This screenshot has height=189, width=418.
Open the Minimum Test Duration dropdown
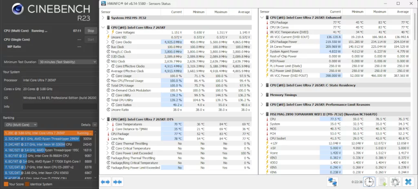67,62
